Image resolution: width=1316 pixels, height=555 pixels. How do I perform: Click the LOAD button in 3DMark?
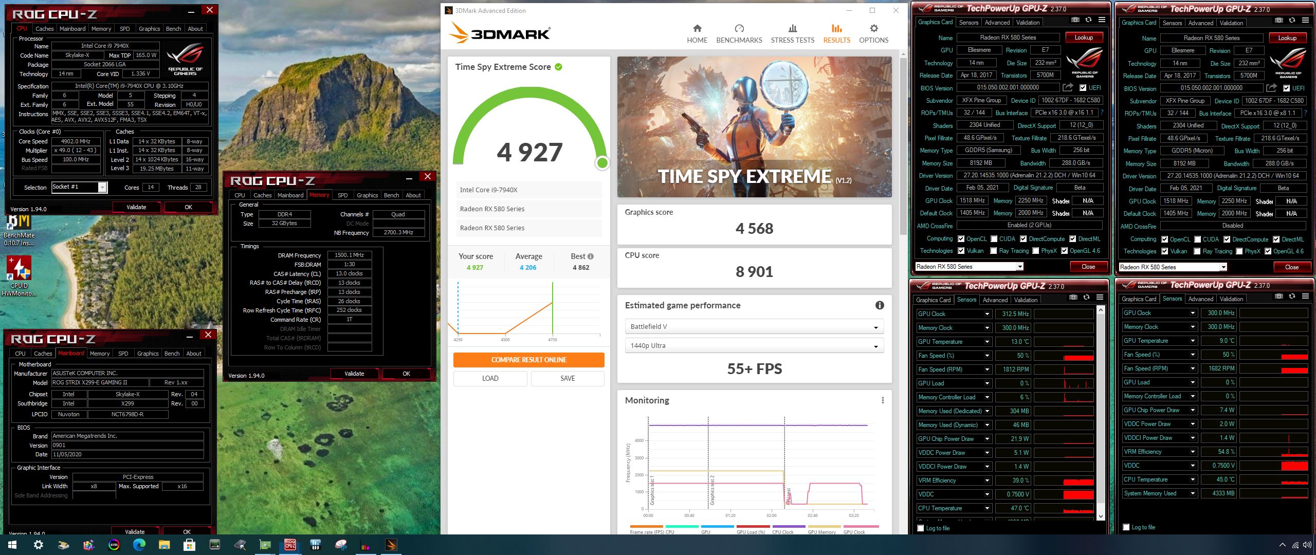pyautogui.click(x=490, y=378)
